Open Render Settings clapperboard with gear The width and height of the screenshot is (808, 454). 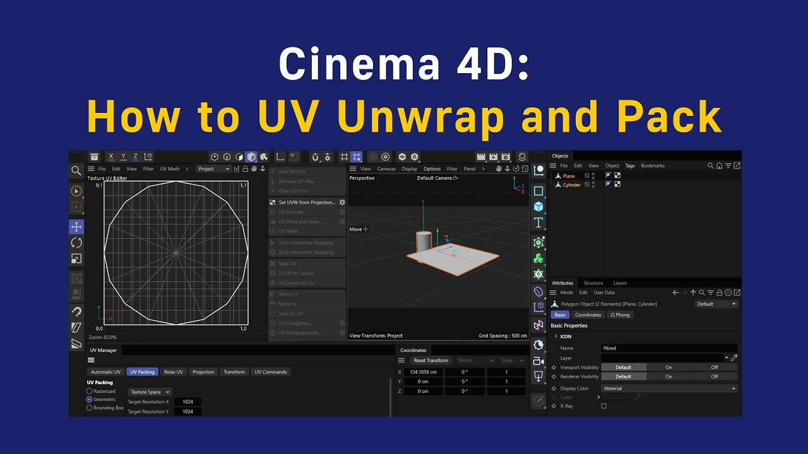click(506, 157)
